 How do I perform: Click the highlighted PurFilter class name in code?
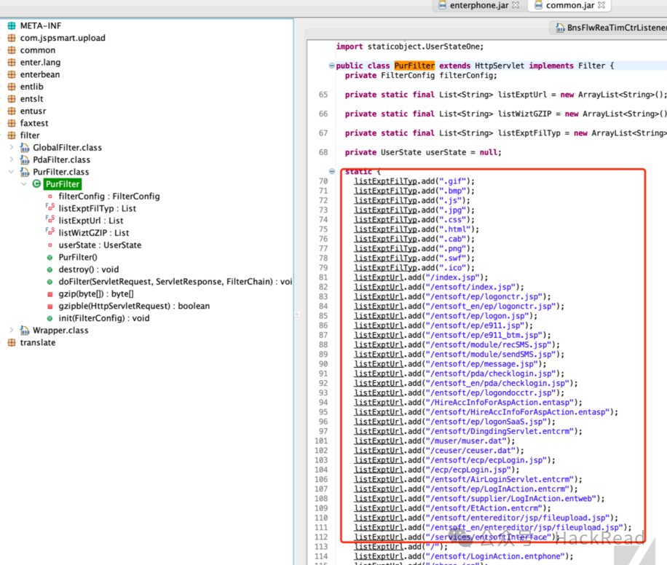pyautogui.click(x=414, y=66)
